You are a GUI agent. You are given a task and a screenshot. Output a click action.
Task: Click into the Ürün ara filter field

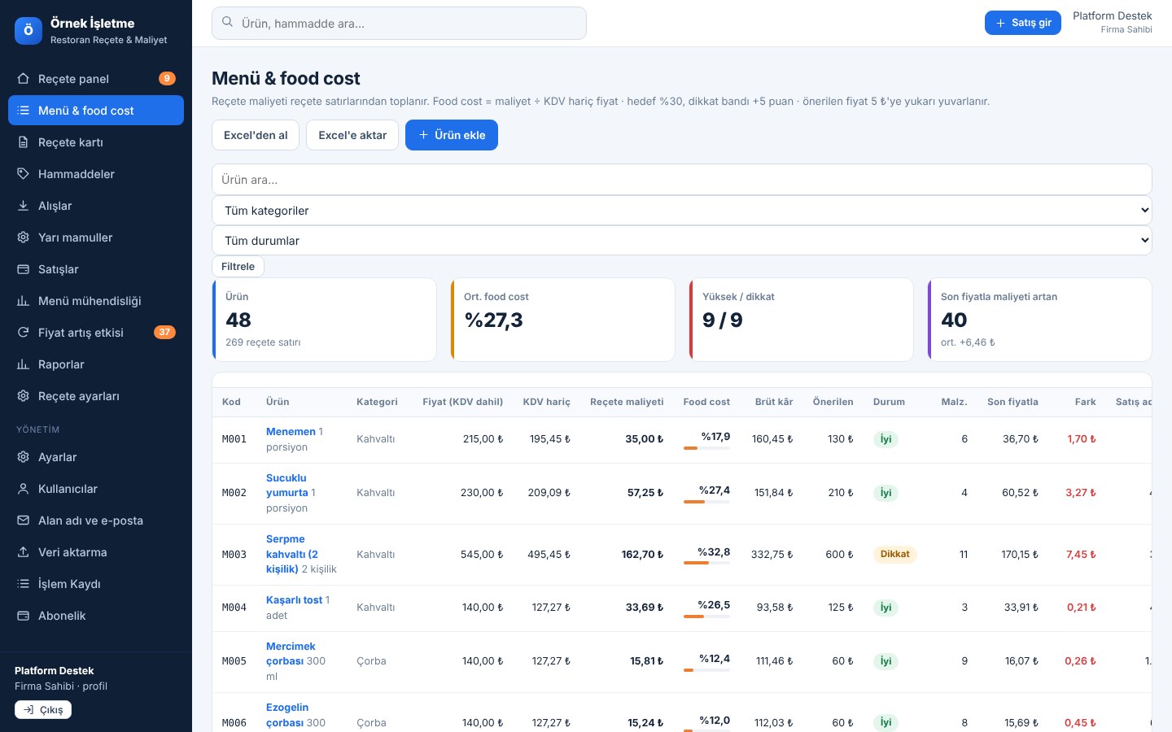(682, 180)
